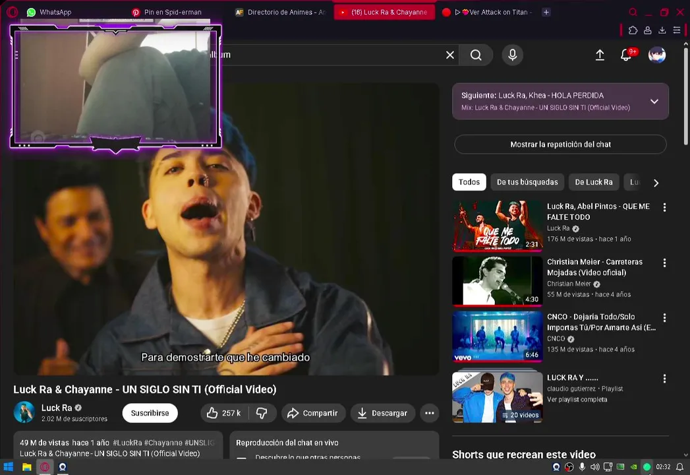Open the Luck Ra channel avatar
This screenshot has width=690, height=475.
click(x=24, y=412)
